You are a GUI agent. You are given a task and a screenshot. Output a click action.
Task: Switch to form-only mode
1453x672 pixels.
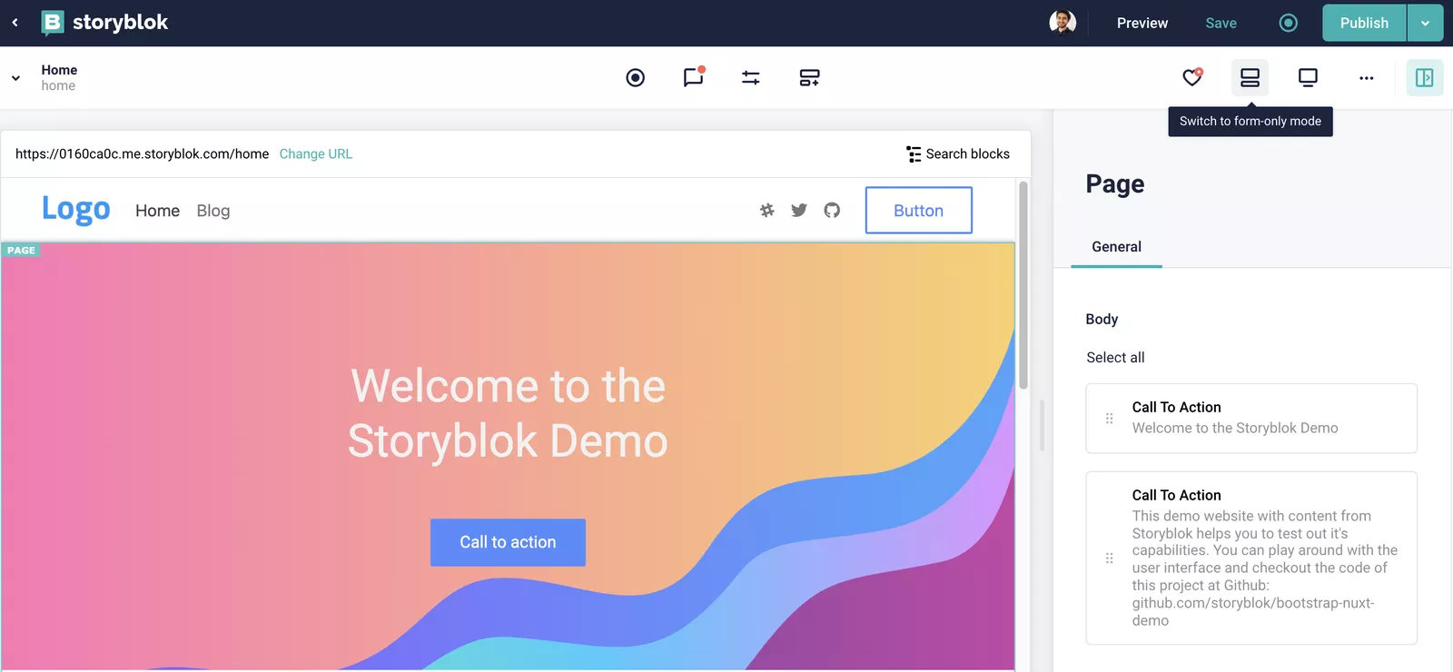(1250, 77)
